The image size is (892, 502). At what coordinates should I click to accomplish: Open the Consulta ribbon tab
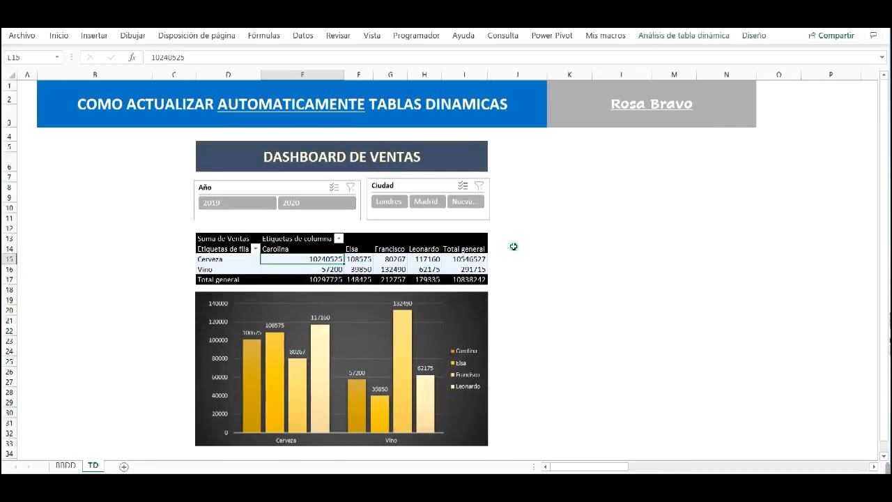[502, 36]
